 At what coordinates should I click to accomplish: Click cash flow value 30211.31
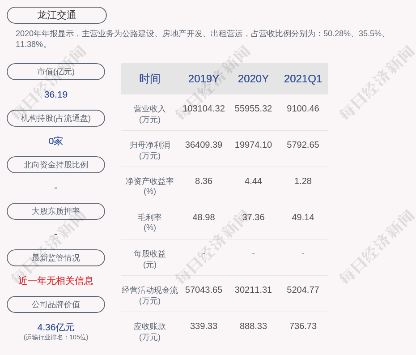253,290
